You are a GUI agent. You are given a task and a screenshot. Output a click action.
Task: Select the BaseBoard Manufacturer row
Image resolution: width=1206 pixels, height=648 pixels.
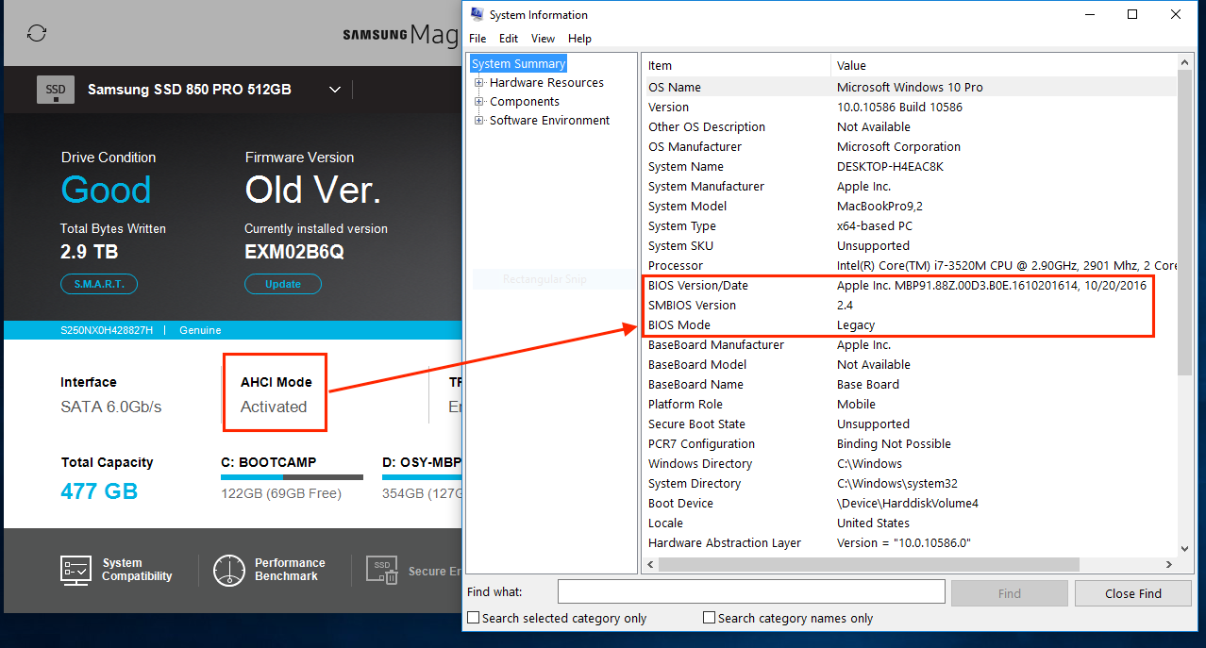910,344
